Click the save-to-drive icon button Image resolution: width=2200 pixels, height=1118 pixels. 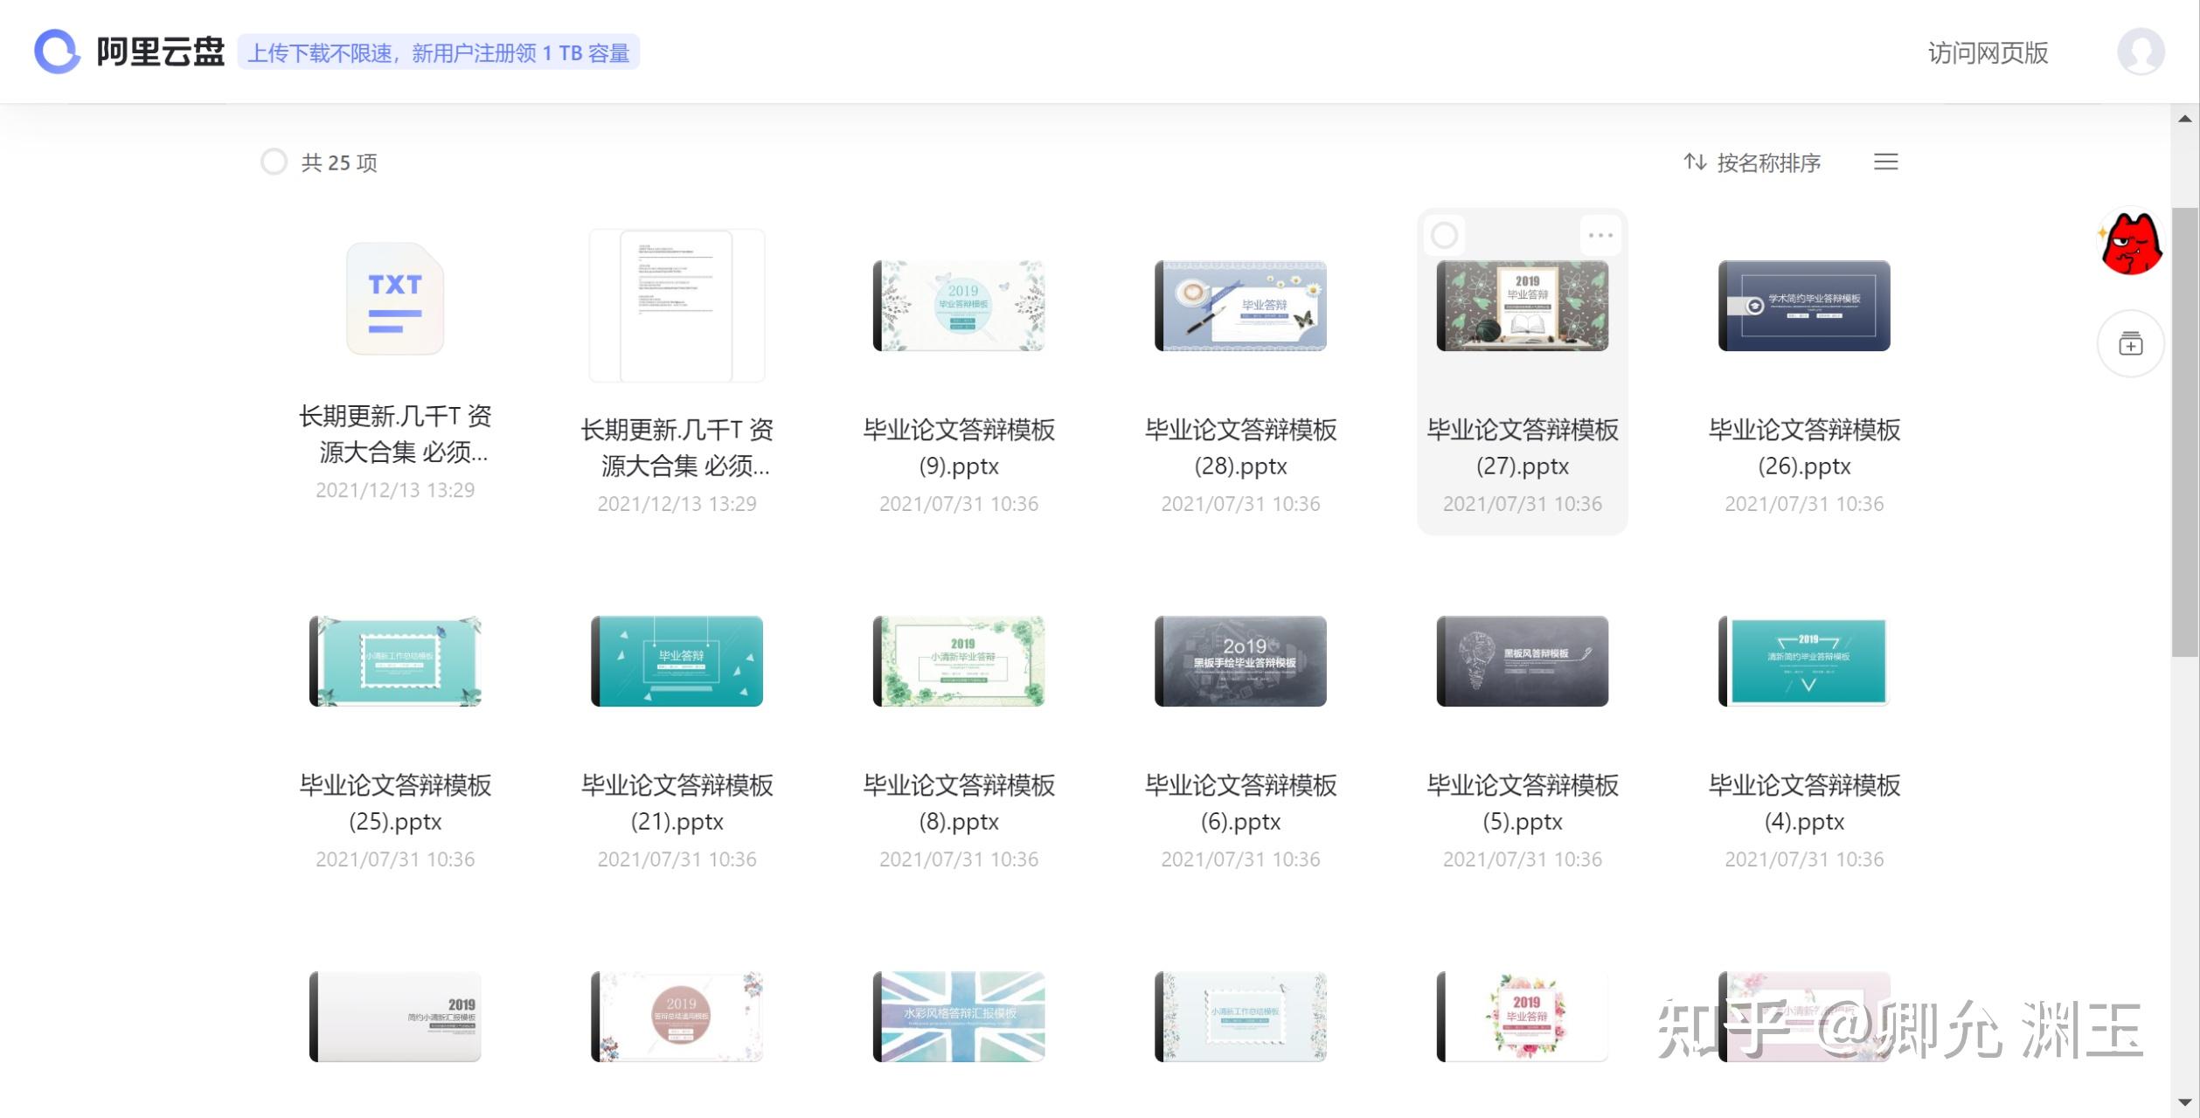(x=2131, y=343)
